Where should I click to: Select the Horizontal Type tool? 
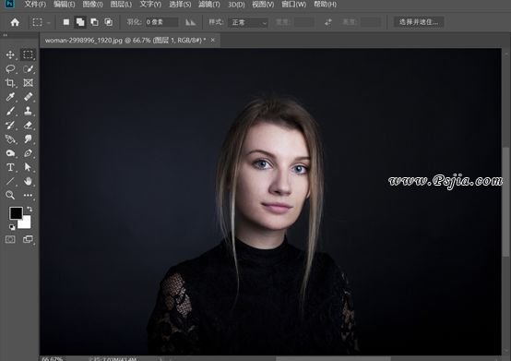click(x=10, y=167)
